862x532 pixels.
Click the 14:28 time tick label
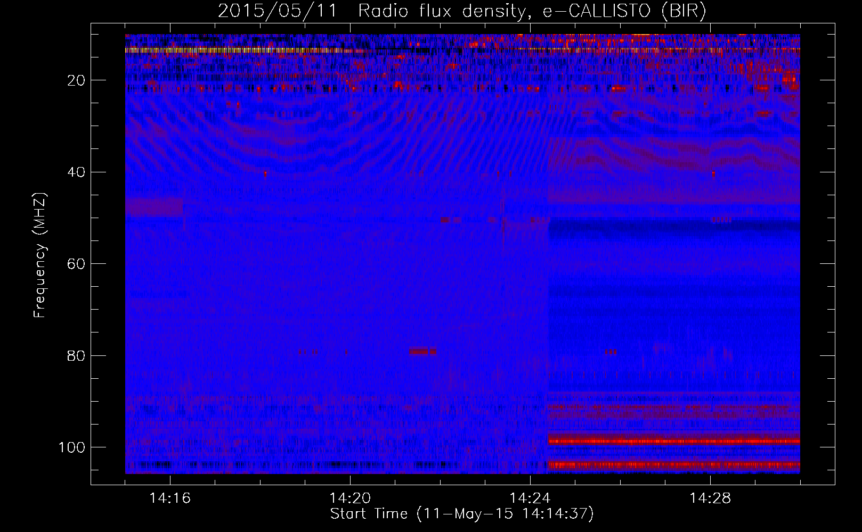tap(710, 498)
